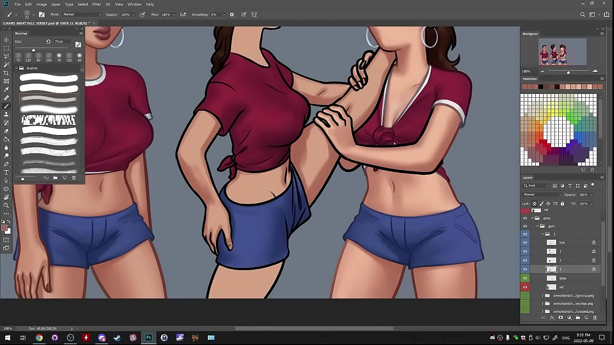The height and width of the screenshot is (345, 614).
Task: Open the Filter menu
Action: click(96, 4)
